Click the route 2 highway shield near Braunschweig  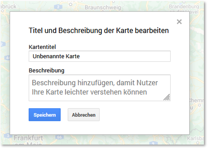pos(58,7)
